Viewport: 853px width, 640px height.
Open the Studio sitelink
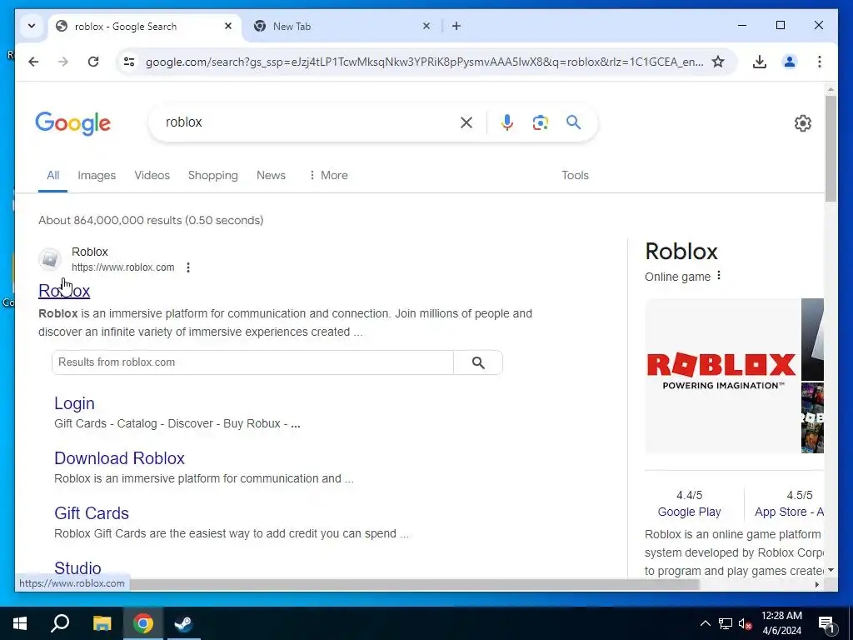pos(77,568)
